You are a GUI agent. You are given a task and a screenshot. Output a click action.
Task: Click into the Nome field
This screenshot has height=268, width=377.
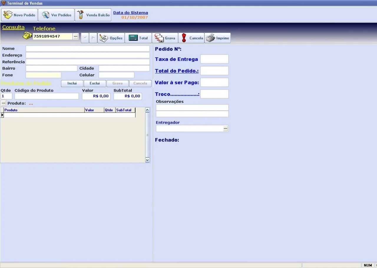point(88,48)
